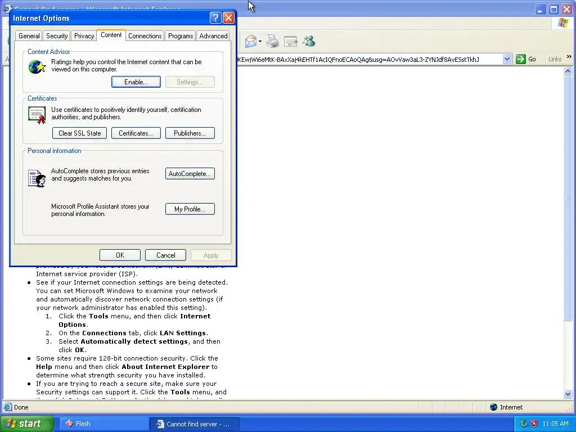Click the My Profile... button
Image resolution: width=576 pixels, height=432 pixels.
point(190,209)
